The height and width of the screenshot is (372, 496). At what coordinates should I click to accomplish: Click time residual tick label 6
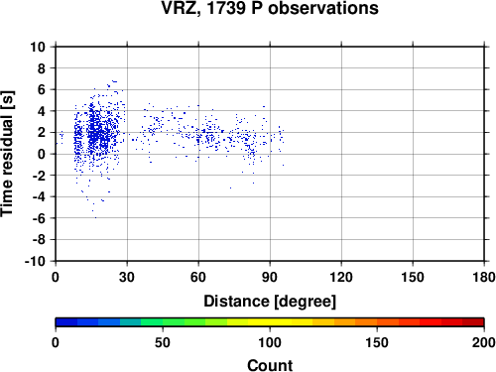[x=42, y=89]
